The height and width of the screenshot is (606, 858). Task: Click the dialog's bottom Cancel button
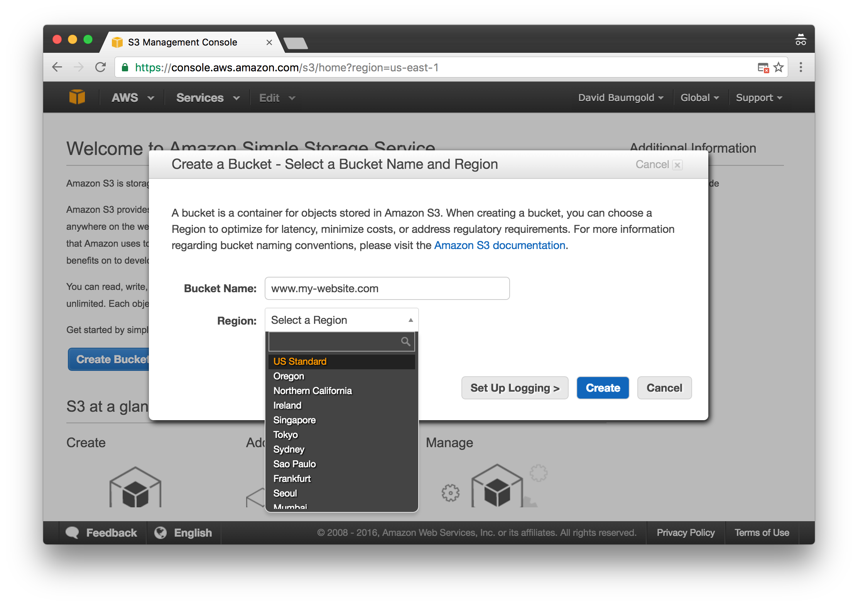(664, 388)
